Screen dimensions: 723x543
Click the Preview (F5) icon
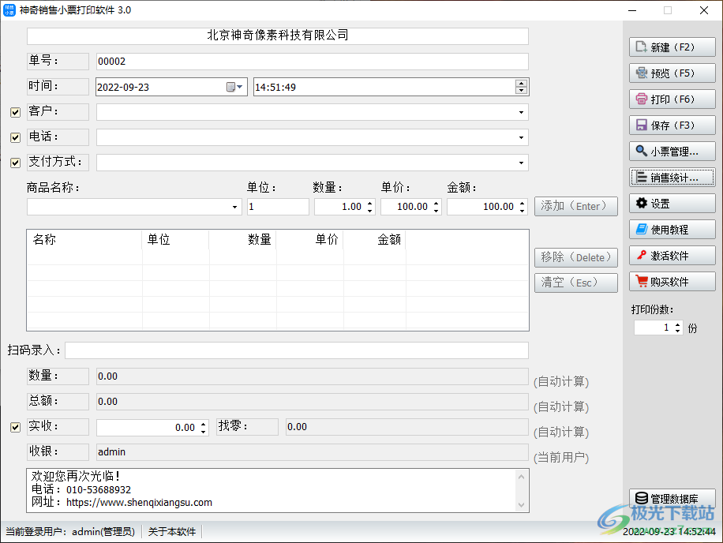(x=641, y=73)
